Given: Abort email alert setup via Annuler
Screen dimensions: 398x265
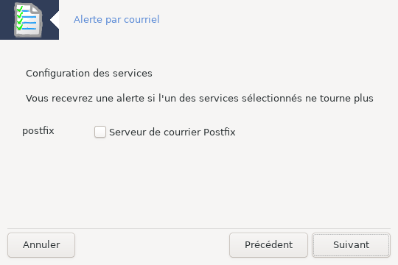Looking at the screenshot, I should click(41, 245).
